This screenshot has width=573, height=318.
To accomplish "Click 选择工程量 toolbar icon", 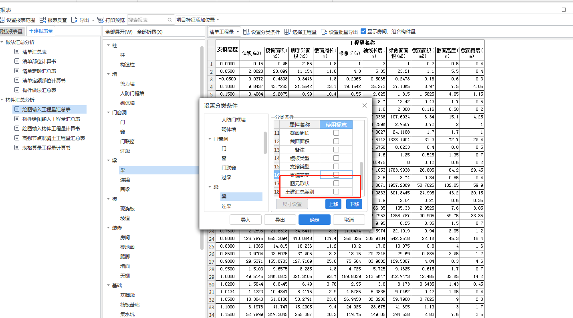I will 287,32.
